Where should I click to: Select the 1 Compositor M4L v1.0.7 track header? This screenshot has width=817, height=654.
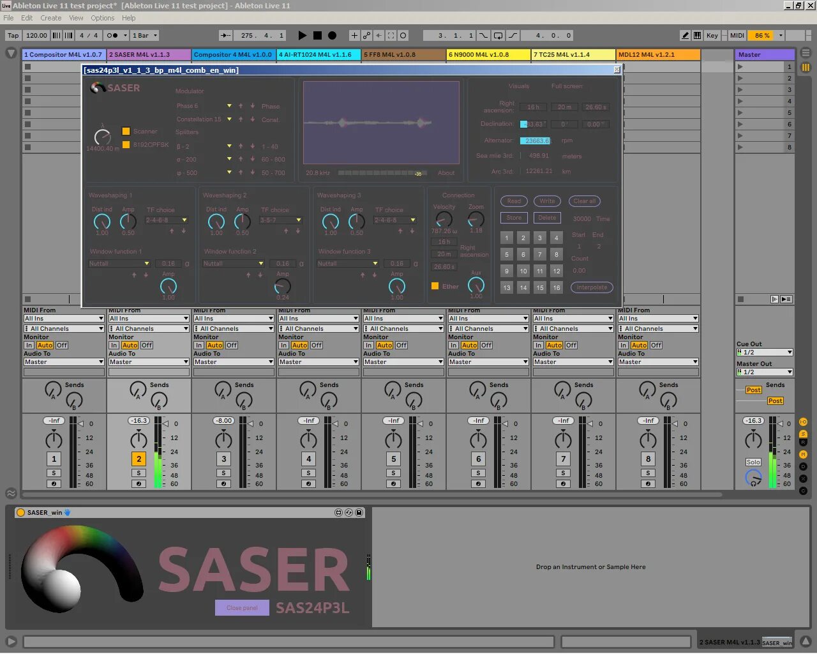click(x=63, y=55)
